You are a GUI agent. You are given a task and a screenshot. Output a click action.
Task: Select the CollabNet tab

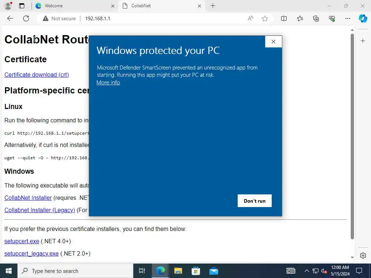click(162, 6)
